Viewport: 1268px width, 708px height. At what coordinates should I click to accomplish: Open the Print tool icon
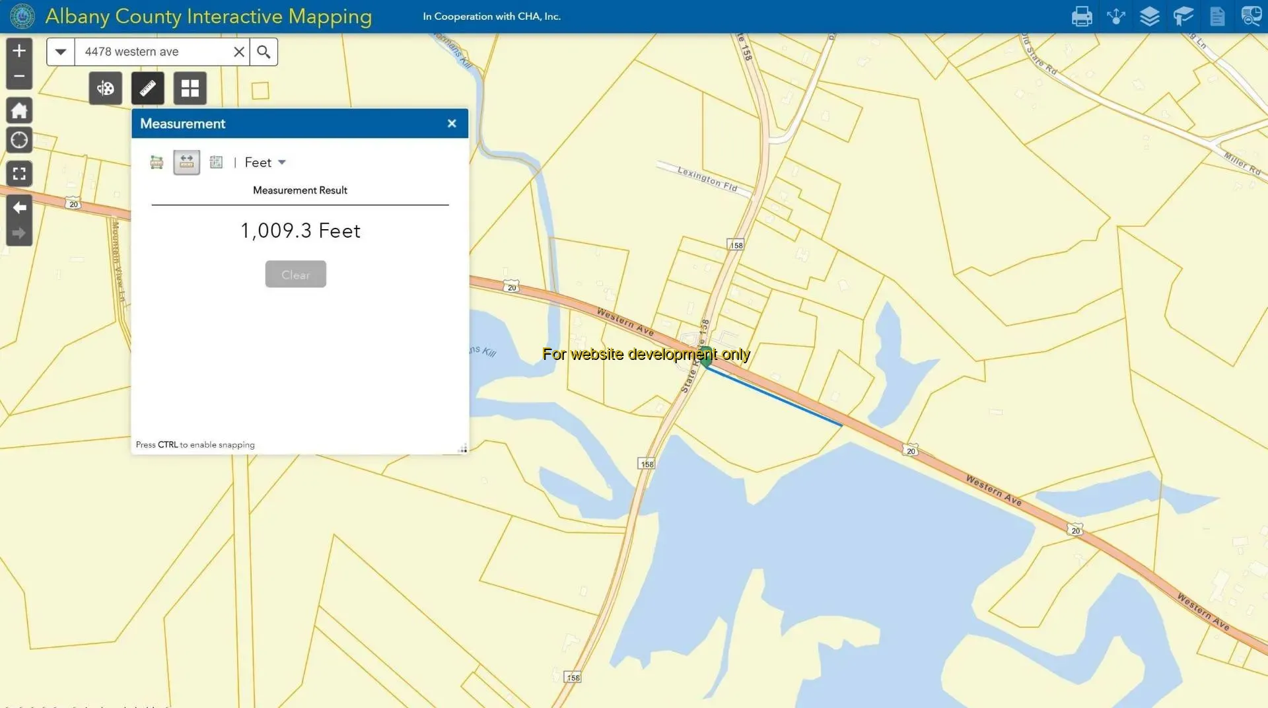[1081, 17]
